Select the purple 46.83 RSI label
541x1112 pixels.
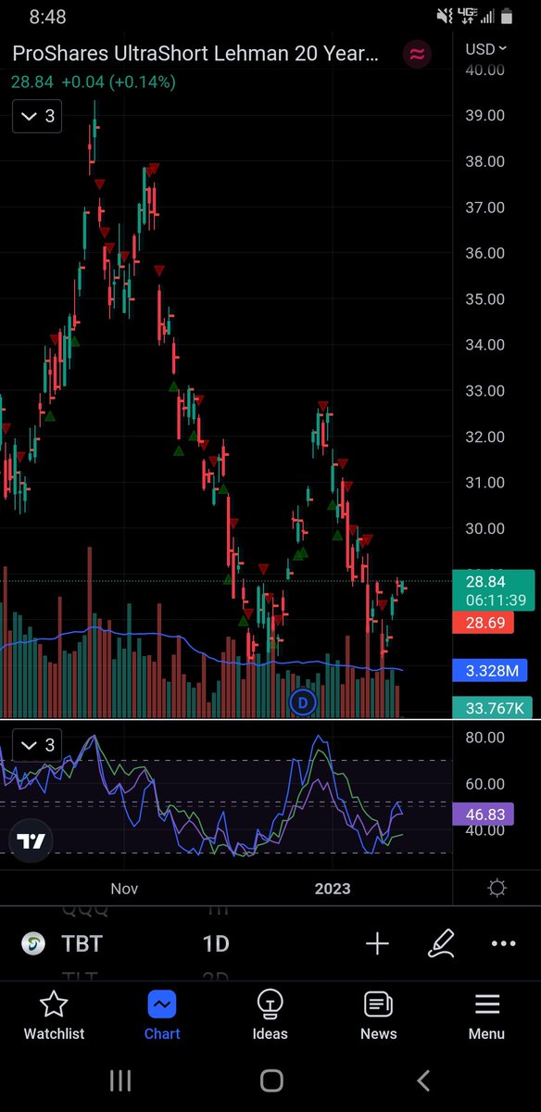(484, 814)
